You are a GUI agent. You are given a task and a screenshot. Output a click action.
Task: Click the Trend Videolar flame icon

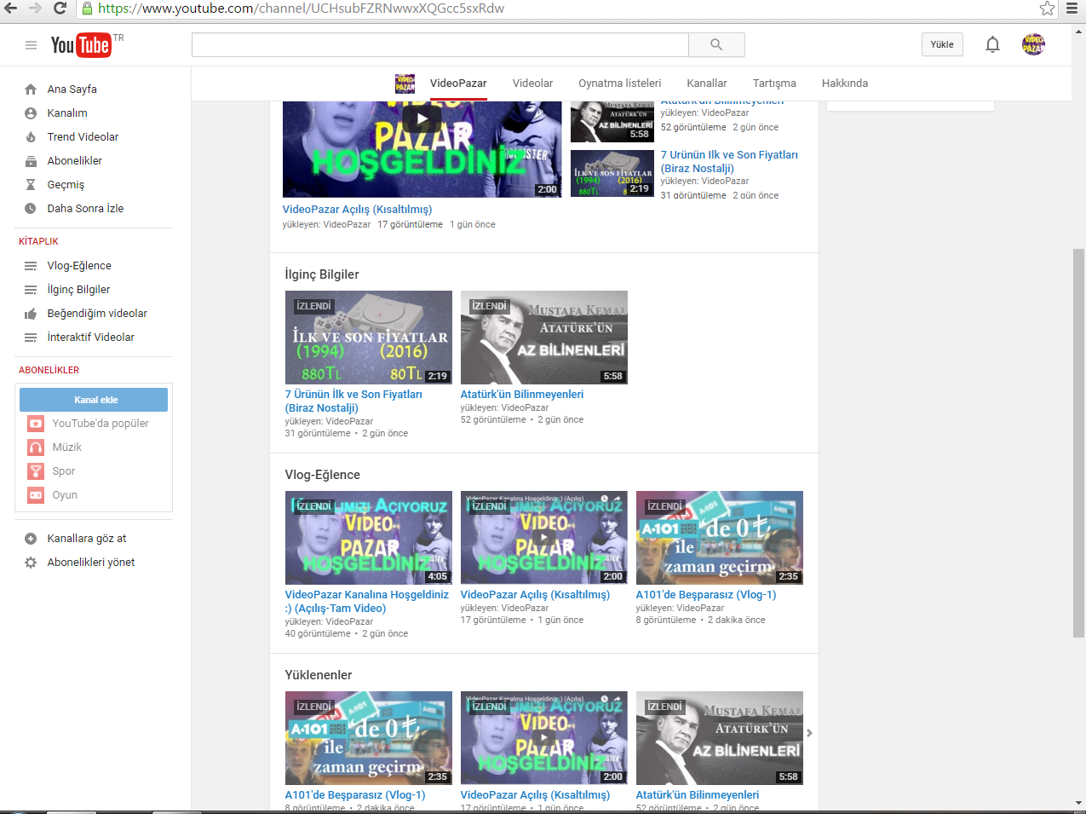click(x=31, y=137)
